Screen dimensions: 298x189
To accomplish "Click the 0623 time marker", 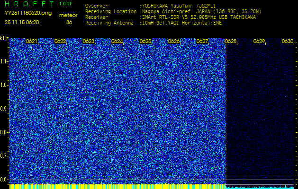I will tap(89, 41).
